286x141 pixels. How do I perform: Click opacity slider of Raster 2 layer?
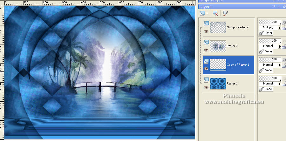coord(270,41)
